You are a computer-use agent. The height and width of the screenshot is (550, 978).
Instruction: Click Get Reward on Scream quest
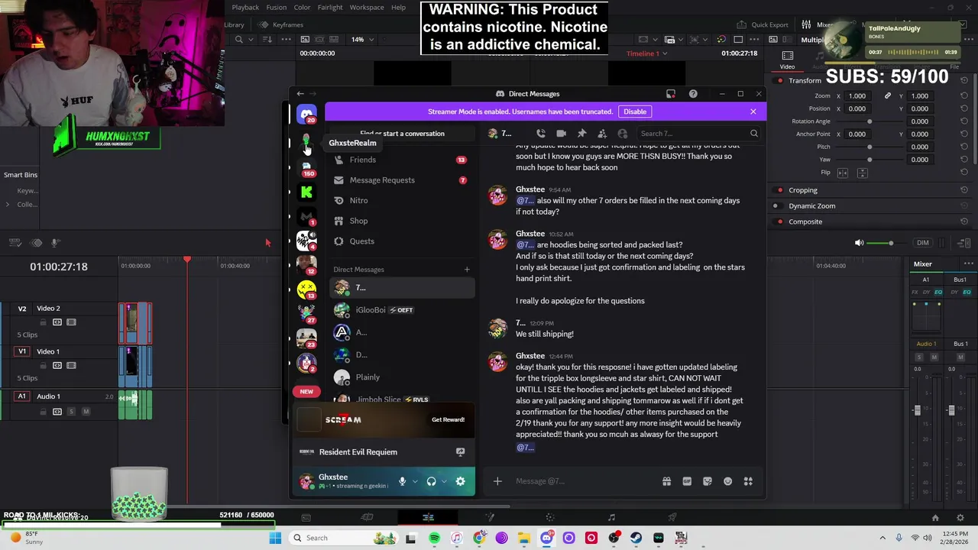pos(448,420)
